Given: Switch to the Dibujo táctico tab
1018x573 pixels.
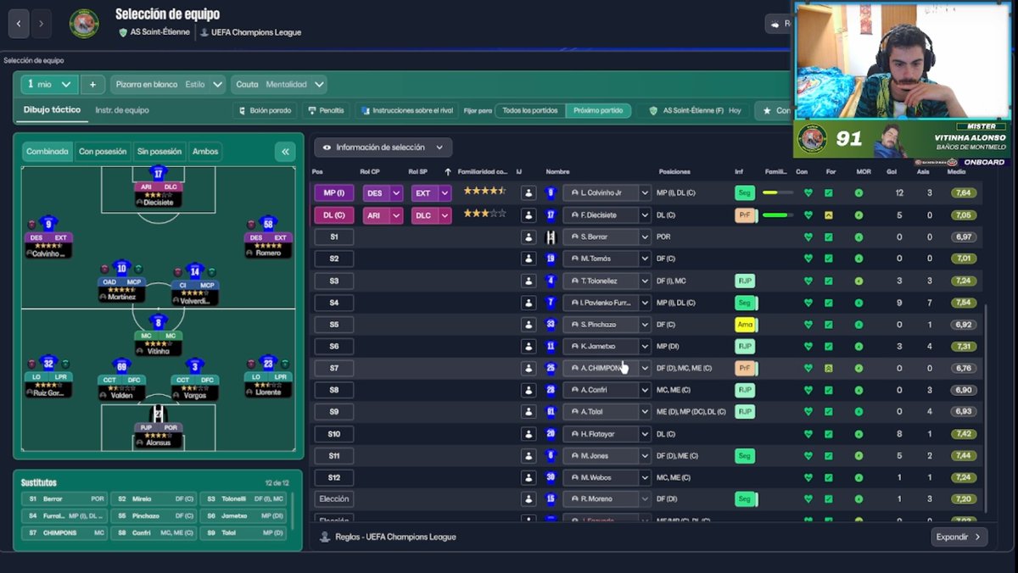Looking at the screenshot, I should point(52,110).
